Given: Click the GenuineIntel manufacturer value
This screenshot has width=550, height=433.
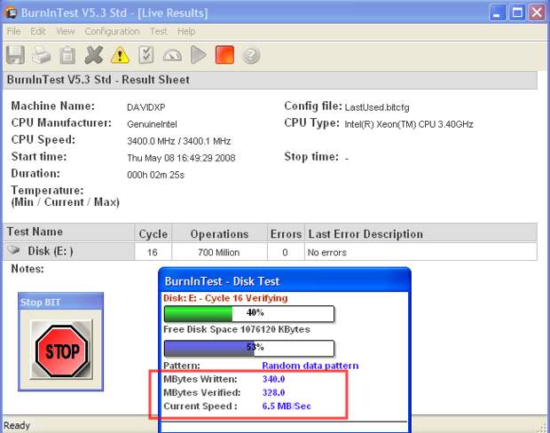Looking at the screenshot, I should tap(152, 124).
